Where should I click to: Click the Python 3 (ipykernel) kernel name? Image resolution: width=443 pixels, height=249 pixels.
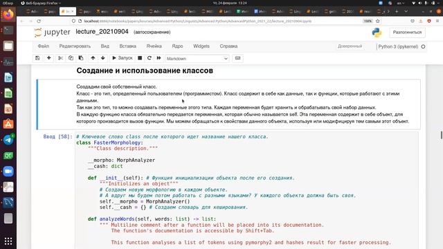398,46
